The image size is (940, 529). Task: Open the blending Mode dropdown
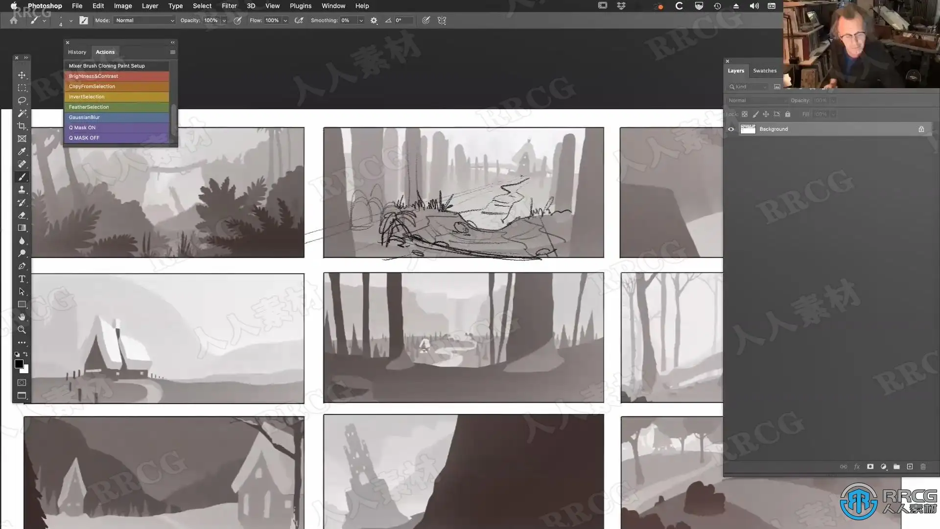(x=144, y=21)
